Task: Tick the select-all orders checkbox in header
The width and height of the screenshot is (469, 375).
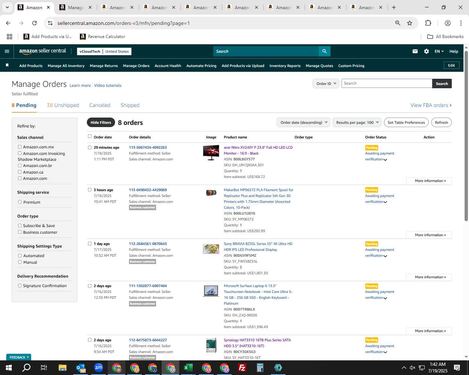Action: pos(90,136)
